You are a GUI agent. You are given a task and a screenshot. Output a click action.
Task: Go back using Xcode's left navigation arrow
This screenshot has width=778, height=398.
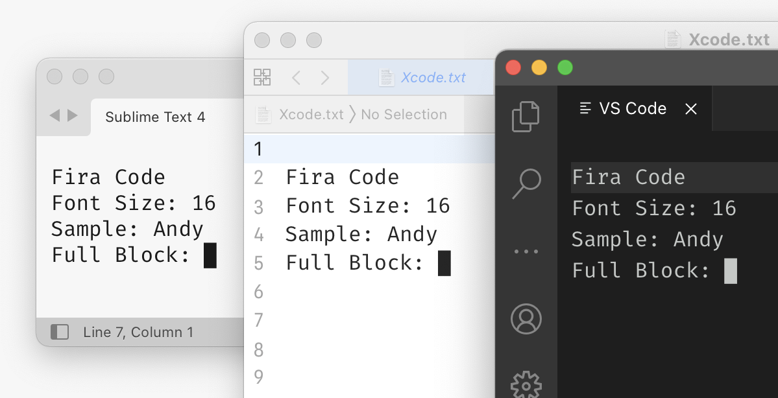[296, 76]
